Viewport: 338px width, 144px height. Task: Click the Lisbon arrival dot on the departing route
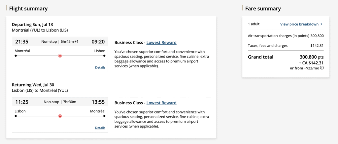pos(104,56)
